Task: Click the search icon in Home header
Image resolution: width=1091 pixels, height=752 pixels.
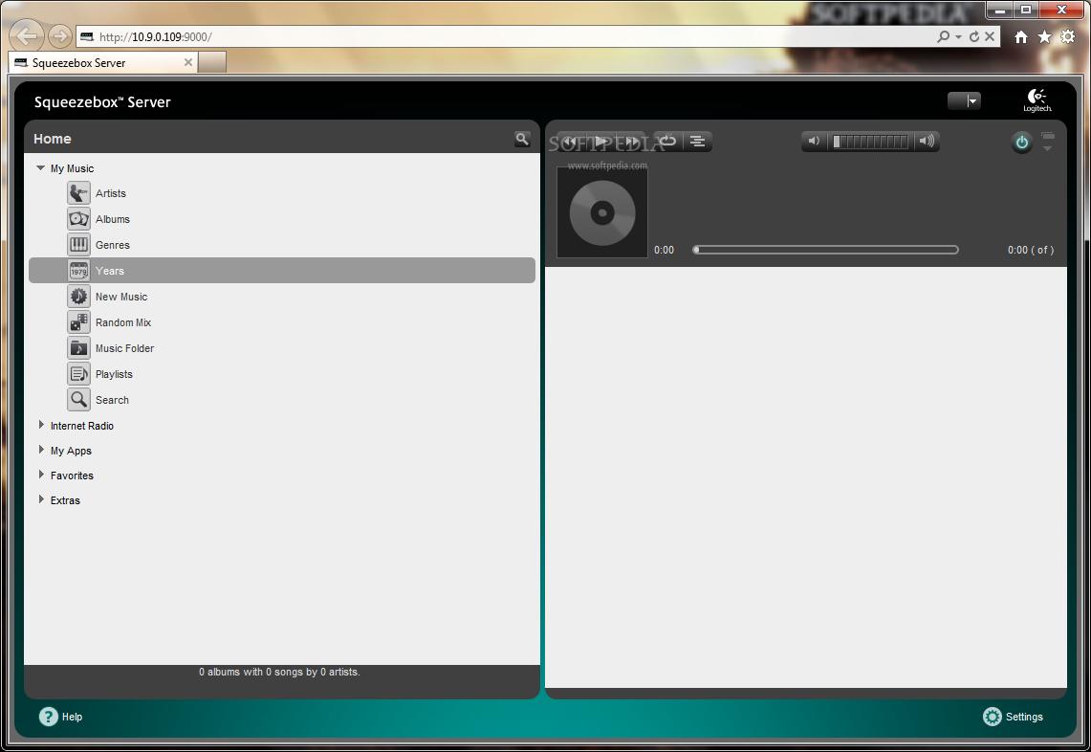Action: point(522,139)
